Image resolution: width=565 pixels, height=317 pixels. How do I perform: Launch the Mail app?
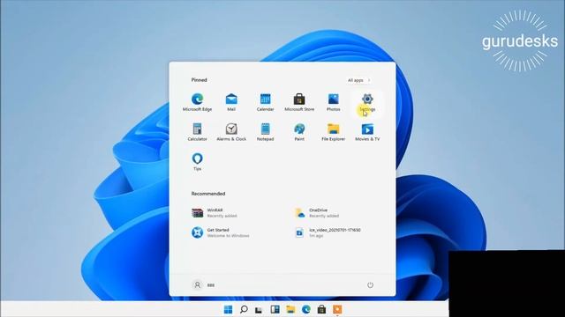(231, 102)
